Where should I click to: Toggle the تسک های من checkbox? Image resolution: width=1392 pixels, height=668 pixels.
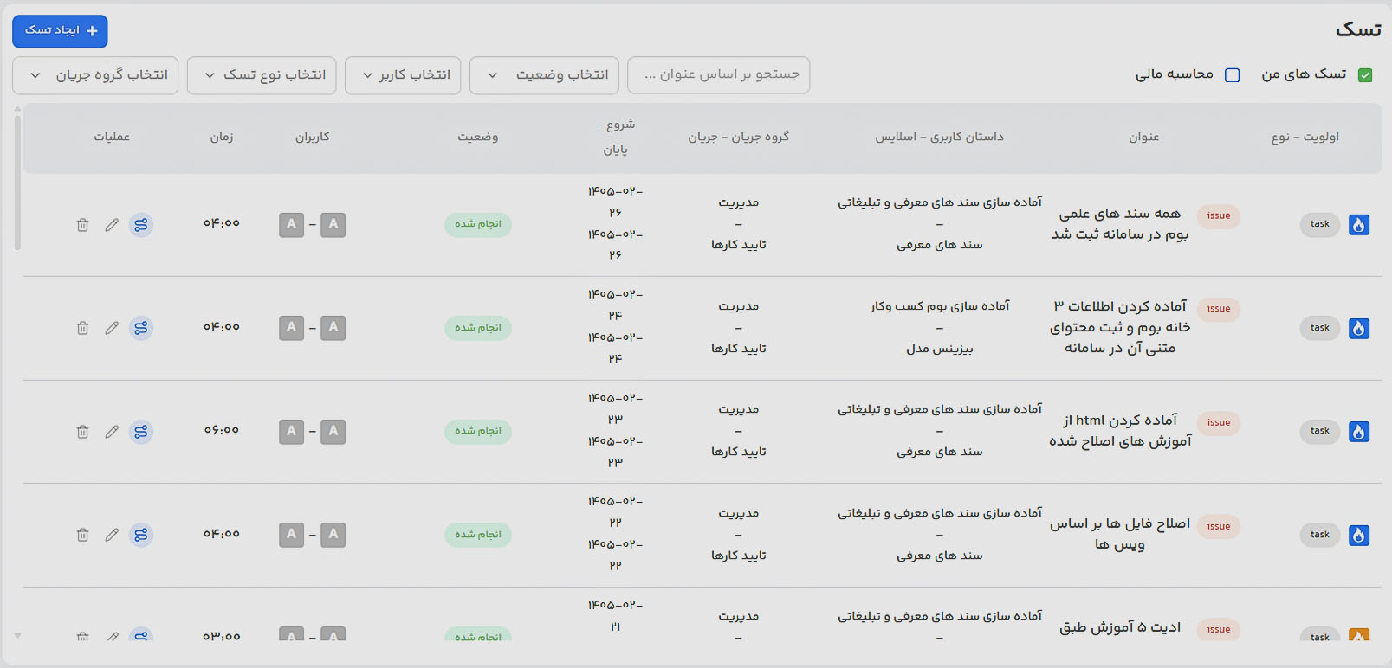click(1365, 75)
